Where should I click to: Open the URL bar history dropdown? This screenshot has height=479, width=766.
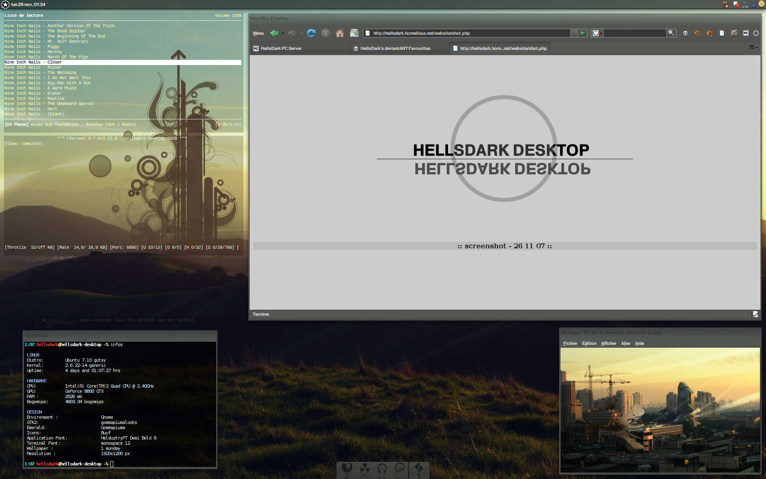(574, 33)
